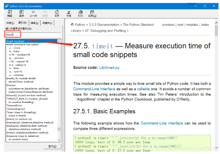Screen dimensions: 220x154
Task: Click the content pane vertical scrollbar thumb
Action: coord(216,30)
